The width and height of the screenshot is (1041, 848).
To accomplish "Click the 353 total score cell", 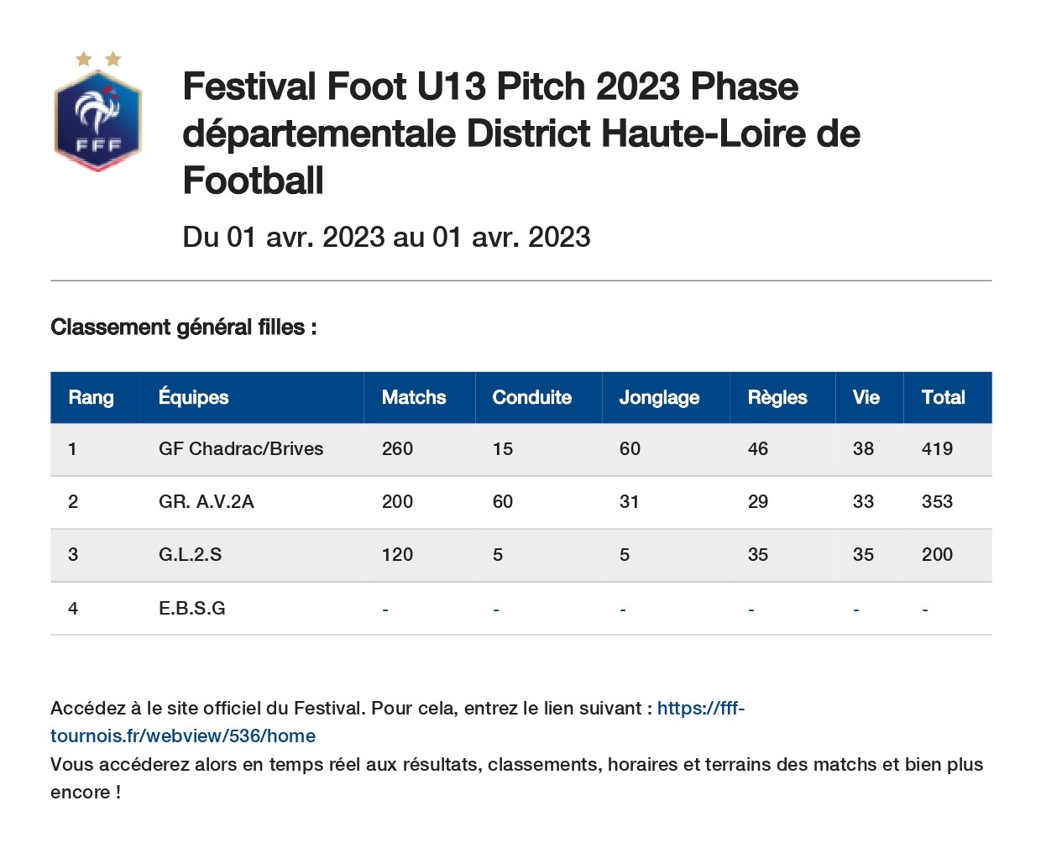I will pyautogui.click(x=937, y=502).
